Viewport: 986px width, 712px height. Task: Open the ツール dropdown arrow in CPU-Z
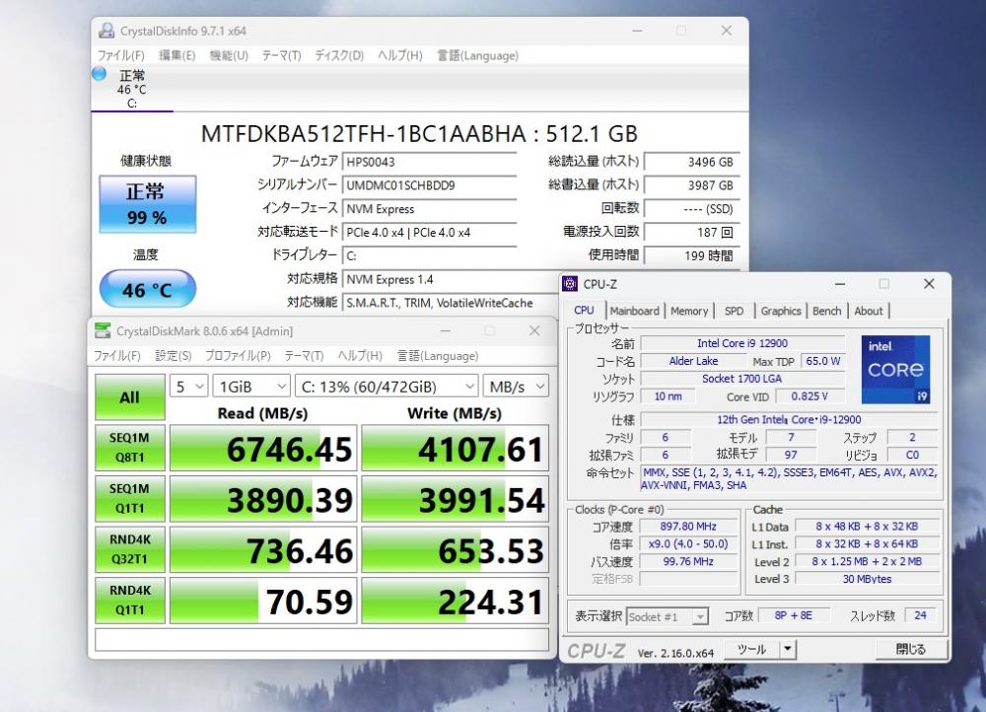pyautogui.click(x=787, y=649)
